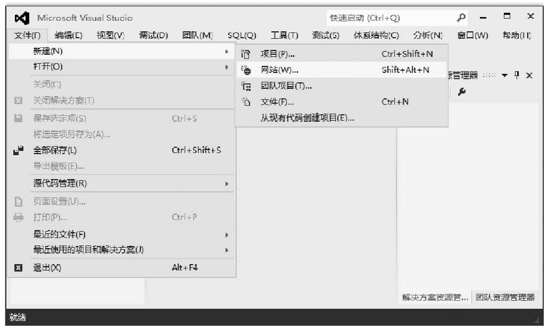
Task: Click the close solution icon beside 关闭解决方案
Action: tap(18, 100)
